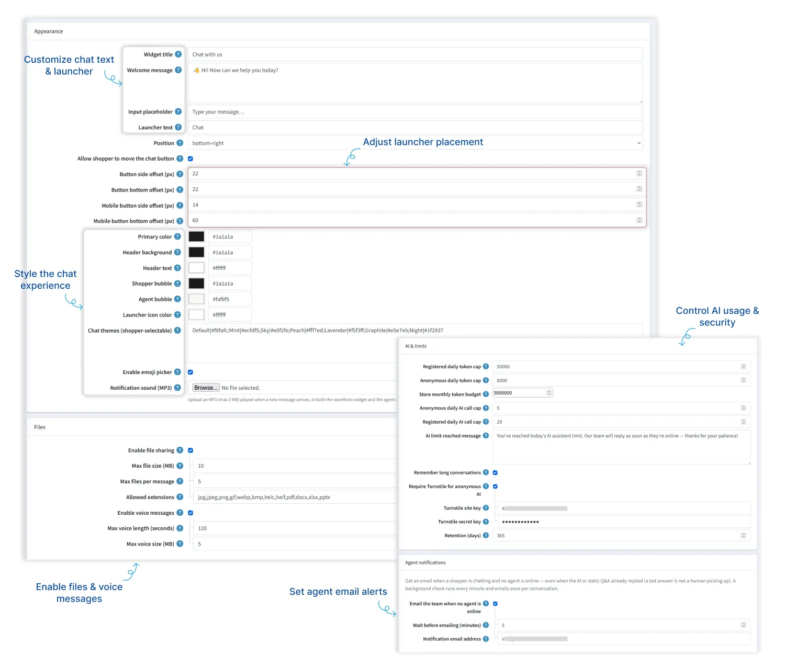The height and width of the screenshot is (667, 785).
Task: Click the Allowed extensions input field
Action: pyautogui.click(x=295, y=497)
